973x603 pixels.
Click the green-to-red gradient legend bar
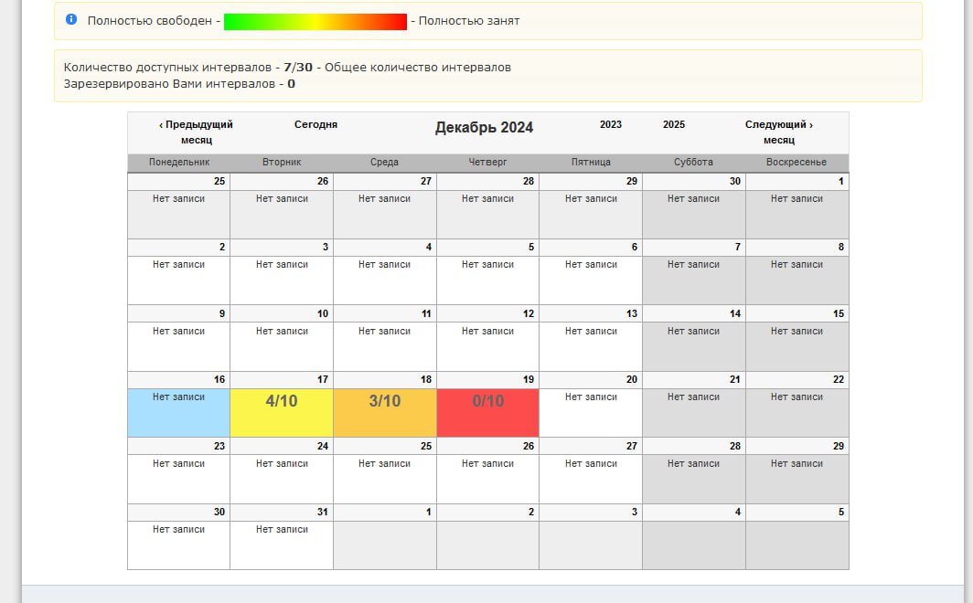315,21
